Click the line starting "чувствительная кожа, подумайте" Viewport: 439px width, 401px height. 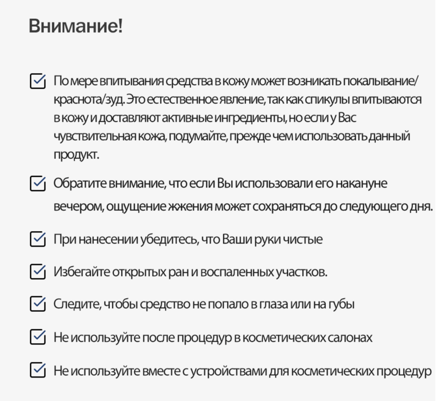tap(232, 136)
